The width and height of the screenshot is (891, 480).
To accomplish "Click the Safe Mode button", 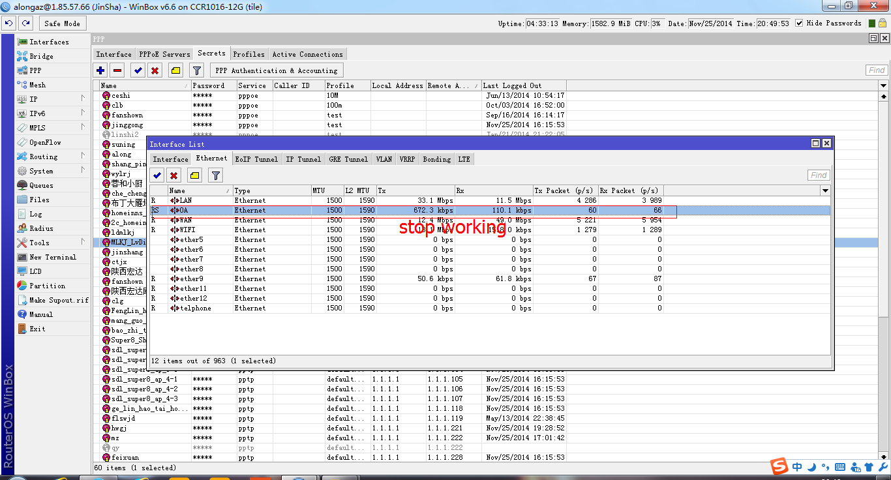I will click(x=62, y=23).
